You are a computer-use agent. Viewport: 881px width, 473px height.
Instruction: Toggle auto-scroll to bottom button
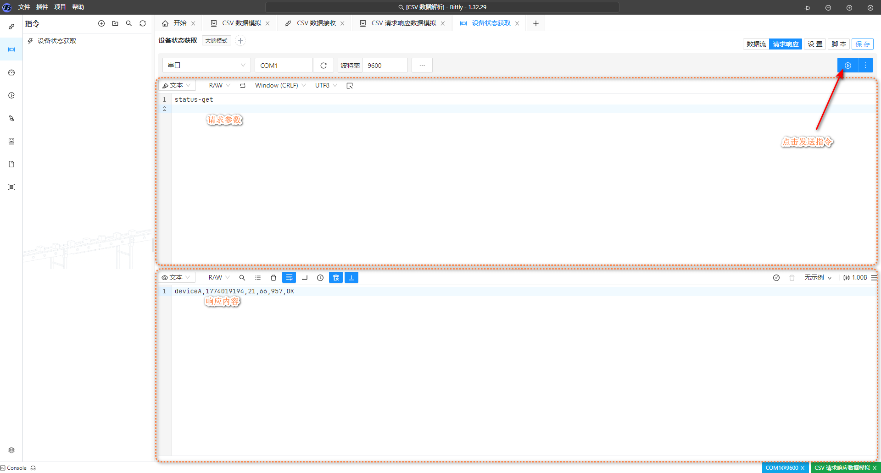(351, 278)
